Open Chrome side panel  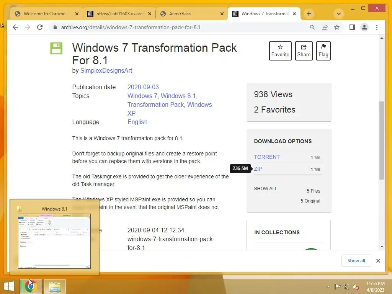pyautogui.click(x=352, y=27)
